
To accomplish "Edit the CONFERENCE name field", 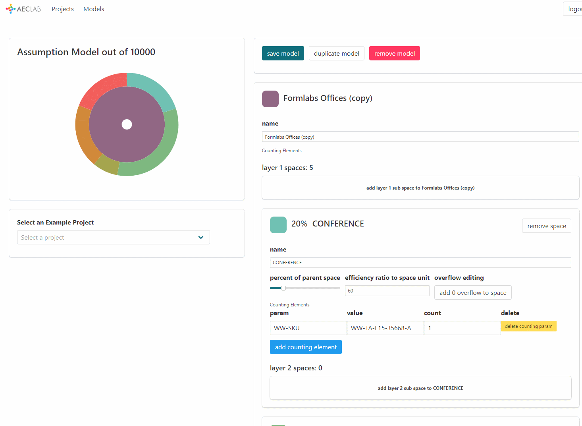I will click(420, 262).
